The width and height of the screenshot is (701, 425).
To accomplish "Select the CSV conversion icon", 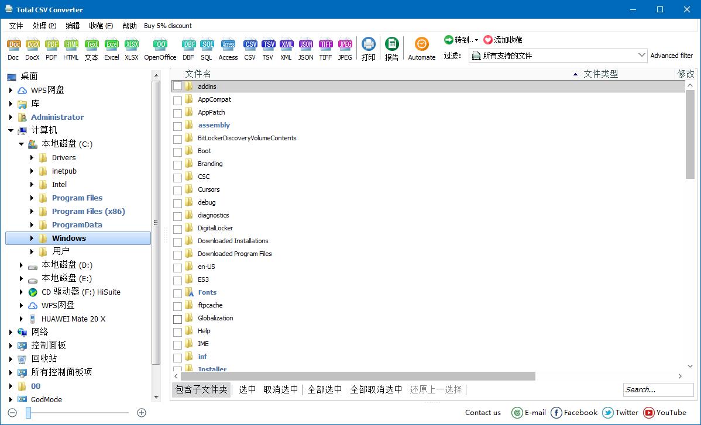I will point(250,49).
